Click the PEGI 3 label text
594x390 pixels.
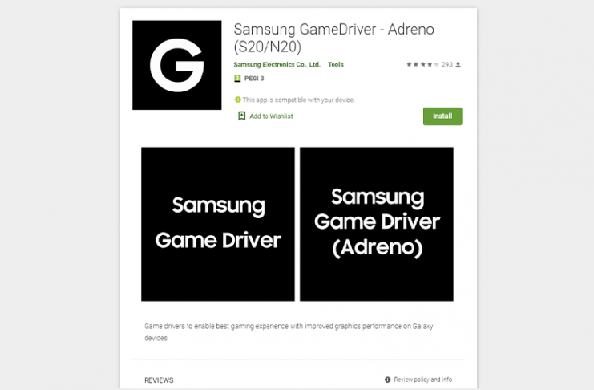254,79
